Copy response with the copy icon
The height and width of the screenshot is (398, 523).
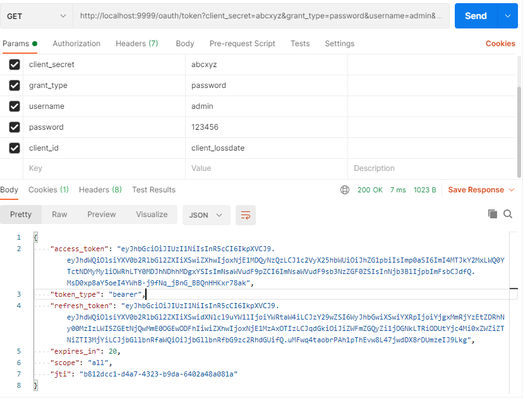click(493, 214)
